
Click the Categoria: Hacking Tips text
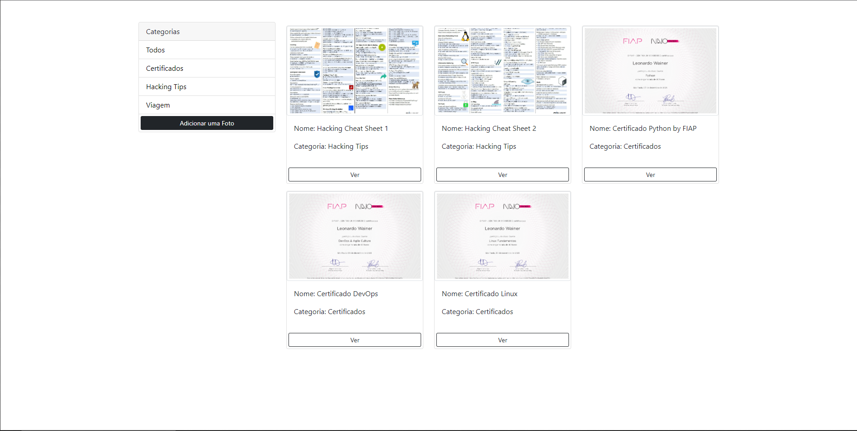point(331,146)
